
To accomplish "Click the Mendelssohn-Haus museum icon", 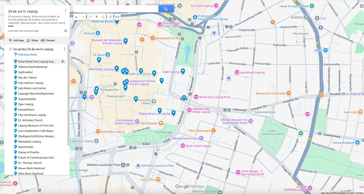I will coord(201,138).
